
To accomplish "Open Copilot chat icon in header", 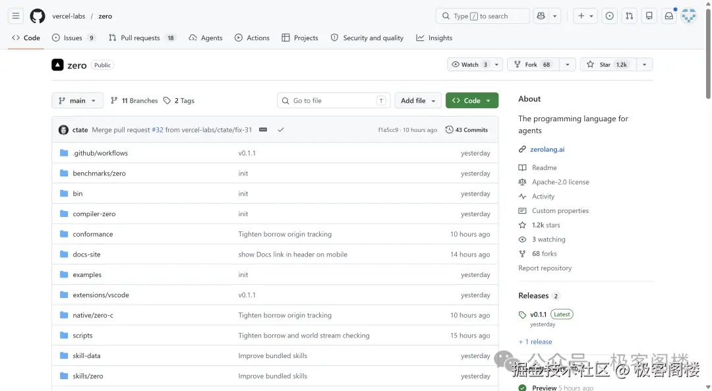I will point(541,16).
